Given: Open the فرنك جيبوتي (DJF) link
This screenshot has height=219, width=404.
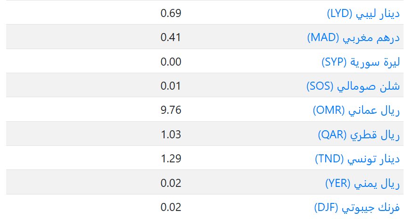Looking at the screenshot, I should coord(357,208).
